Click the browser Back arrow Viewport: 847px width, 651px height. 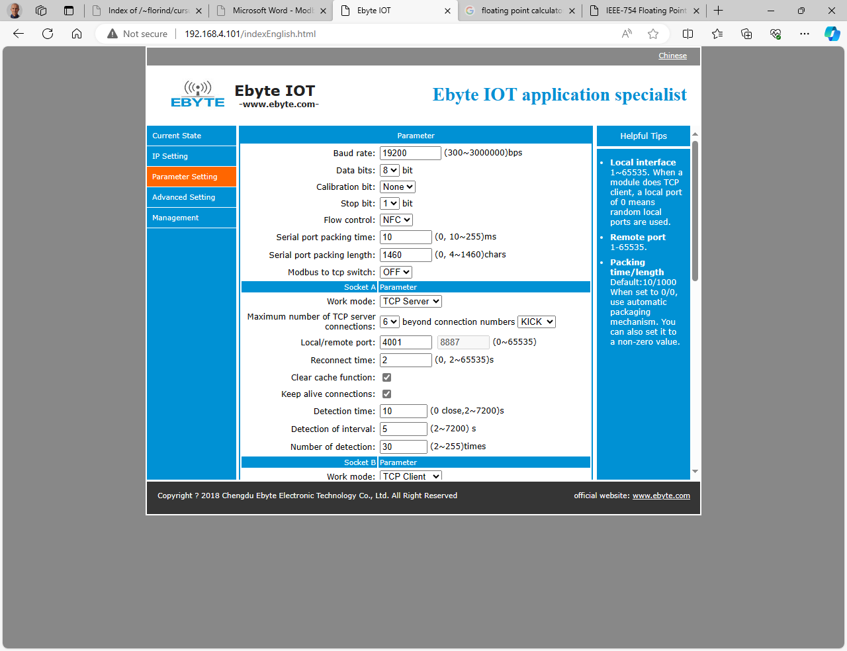pos(19,34)
